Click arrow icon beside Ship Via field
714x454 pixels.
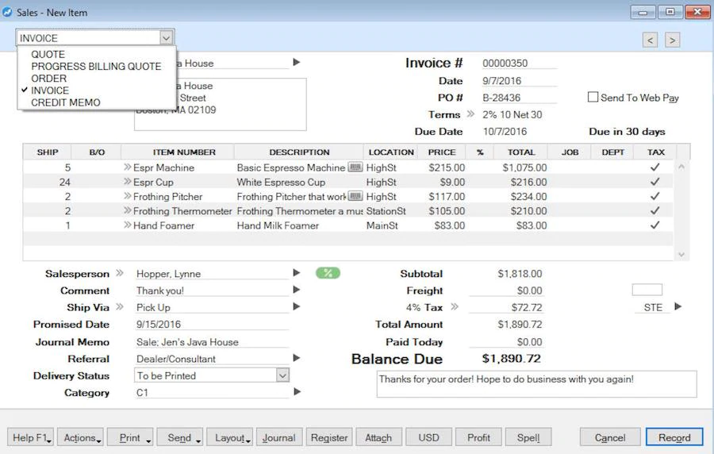[297, 307]
